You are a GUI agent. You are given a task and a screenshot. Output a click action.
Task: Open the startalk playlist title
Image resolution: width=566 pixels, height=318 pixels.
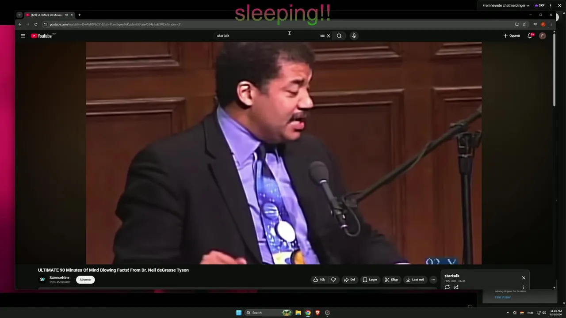point(452,276)
